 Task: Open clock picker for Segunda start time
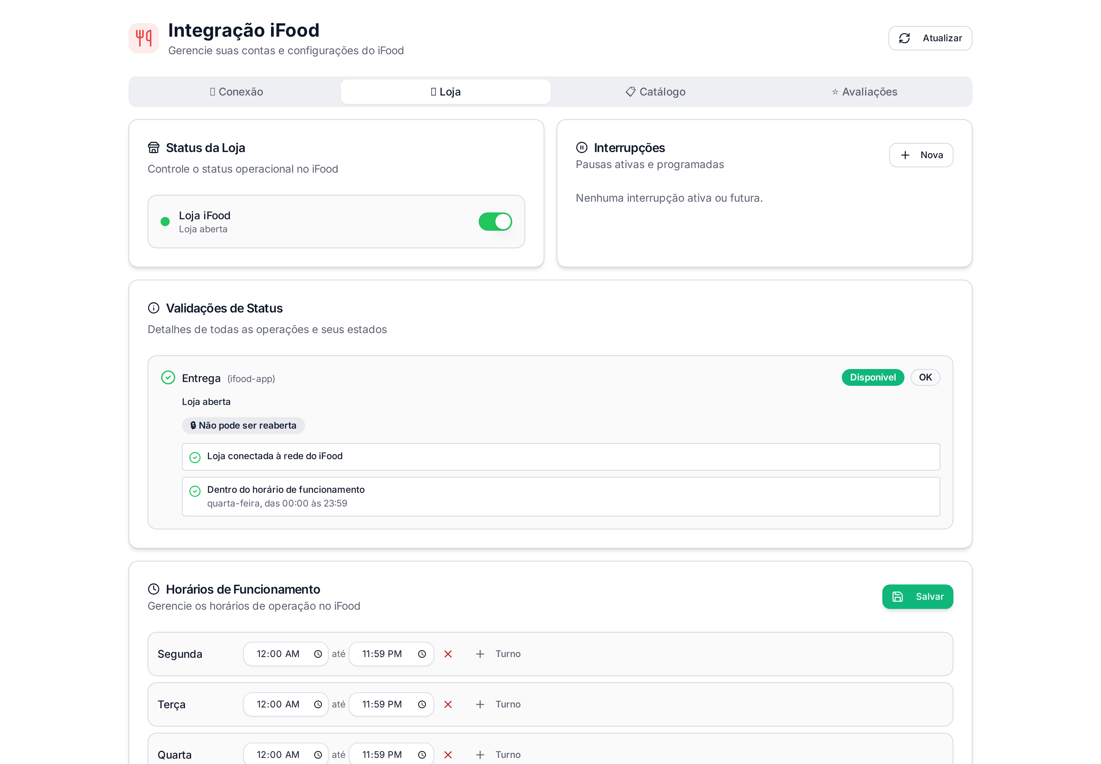pyautogui.click(x=318, y=654)
